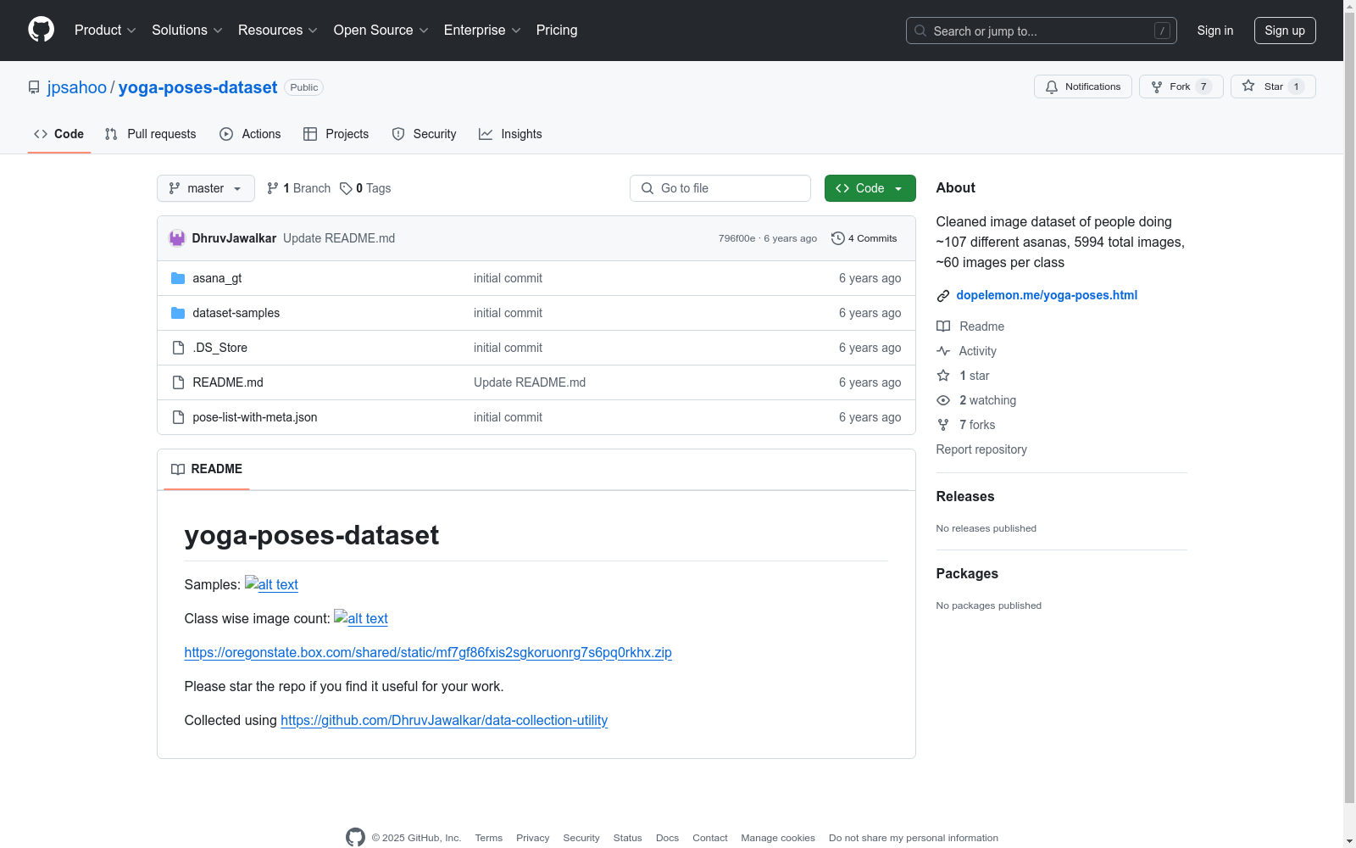Click the dataset-samples folder icon
This screenshot has height=848, width=1356.
click(178, 313)
